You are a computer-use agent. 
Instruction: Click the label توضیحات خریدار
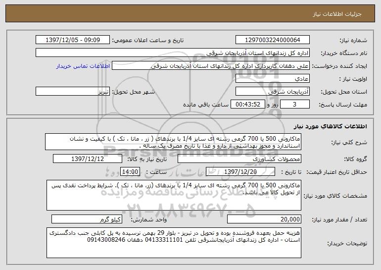347,243
